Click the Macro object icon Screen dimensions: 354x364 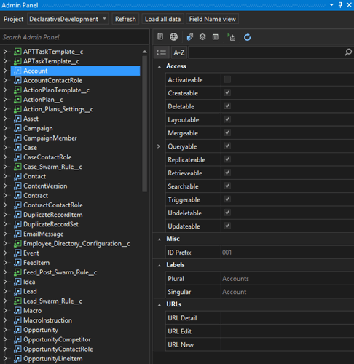17,311
